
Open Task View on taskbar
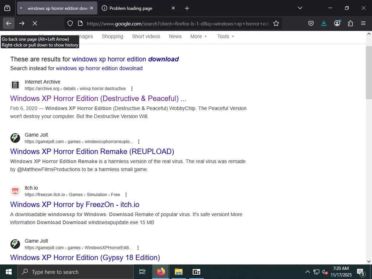[x=142, y=272]
